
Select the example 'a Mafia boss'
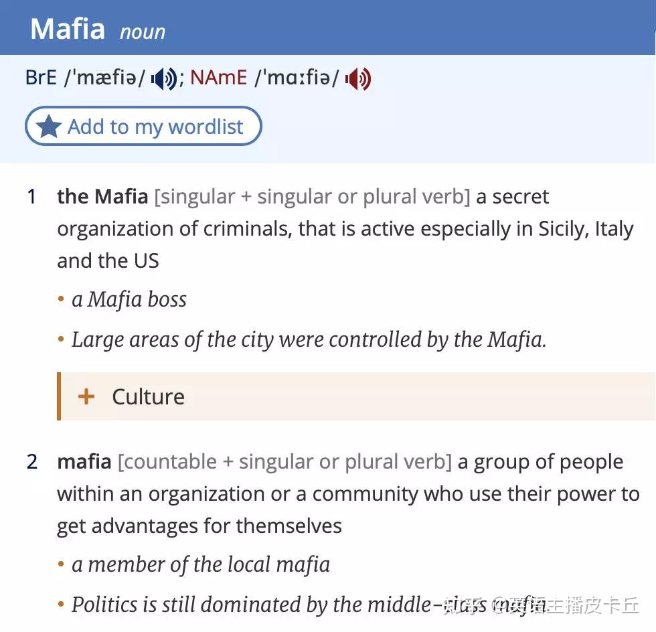[129, 299]
